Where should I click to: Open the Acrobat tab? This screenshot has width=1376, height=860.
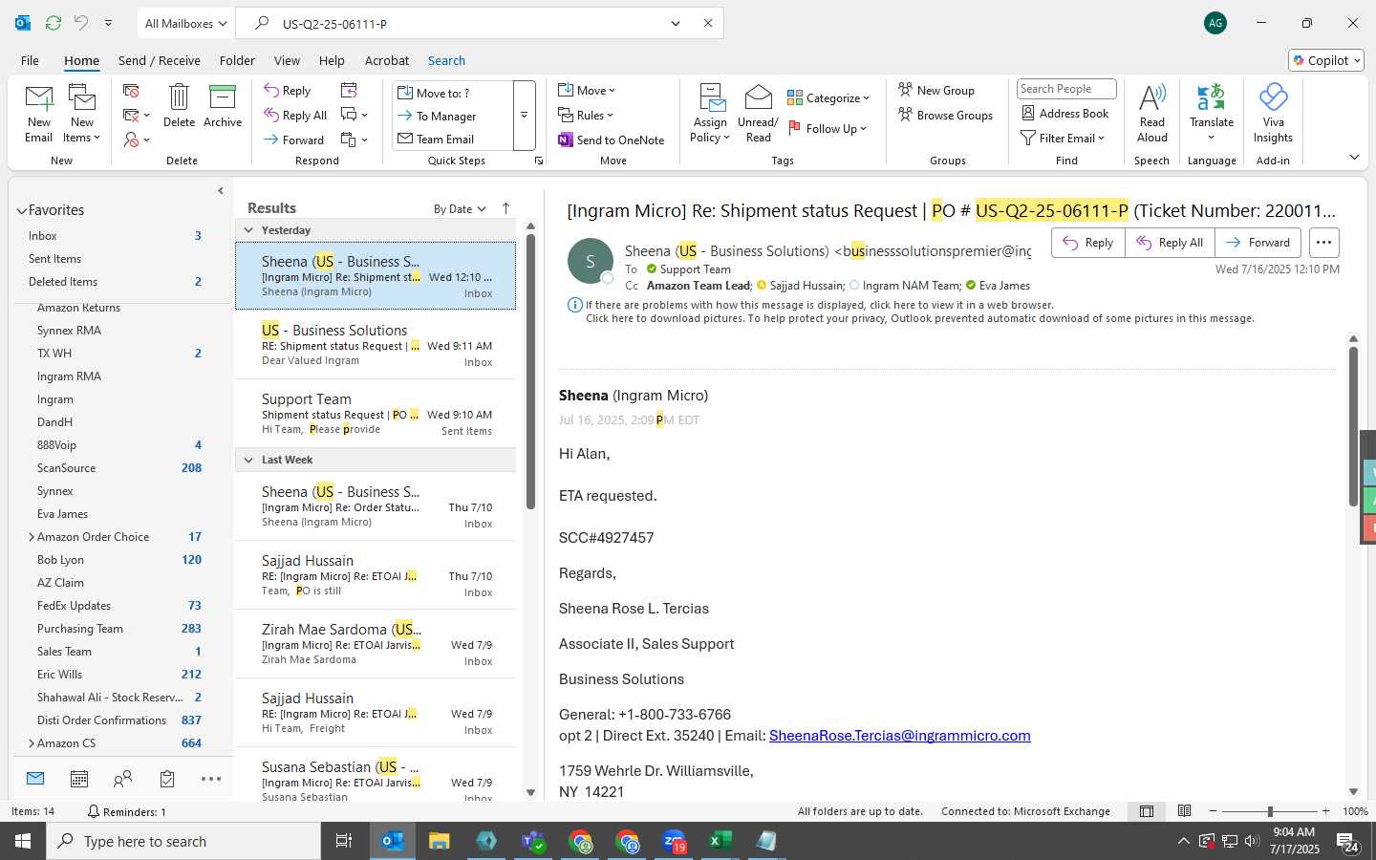[x=387, y=60]
